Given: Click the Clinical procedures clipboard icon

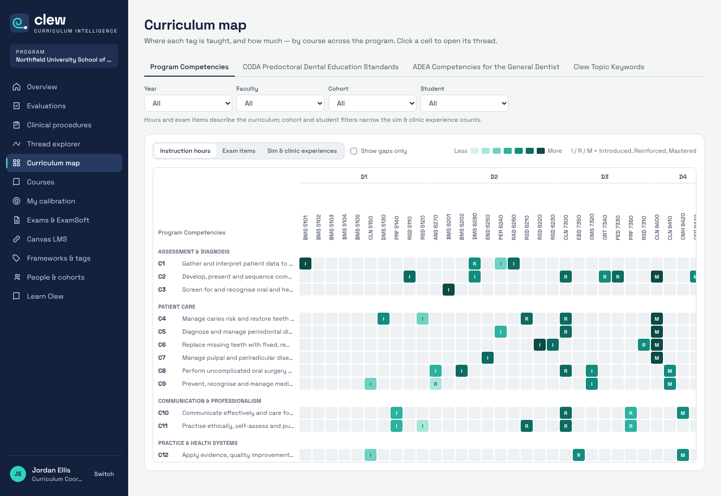Looking at the screenshot, I should click(x=17, y=125).
